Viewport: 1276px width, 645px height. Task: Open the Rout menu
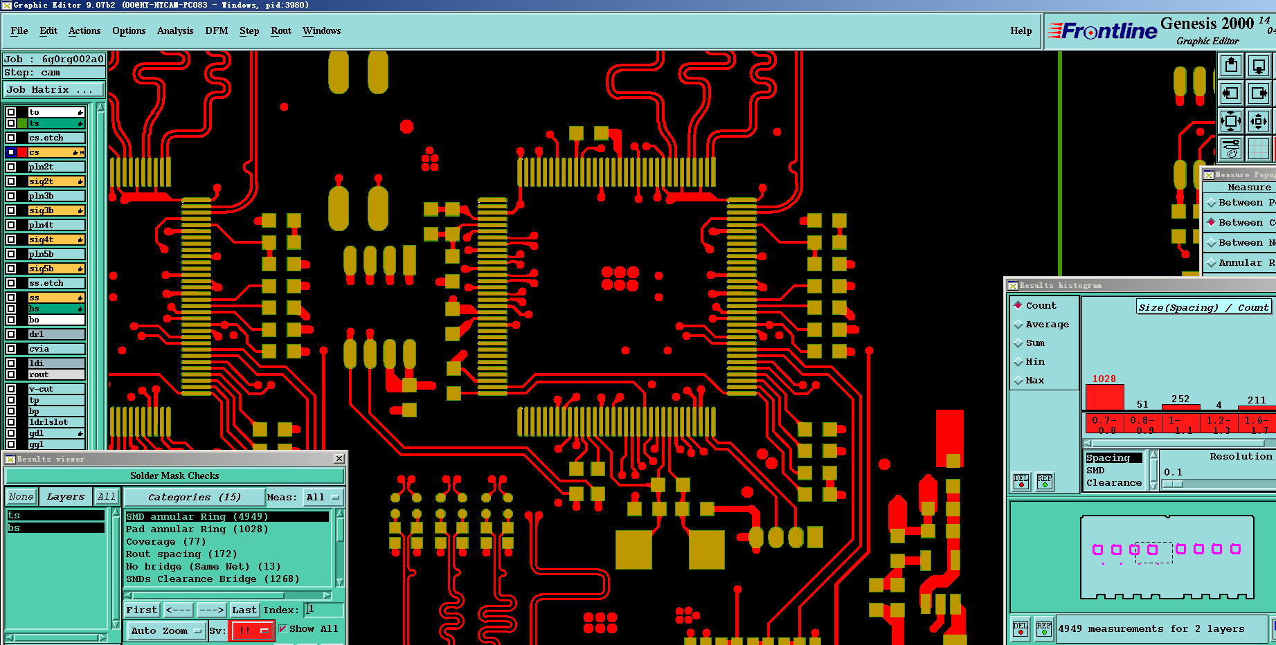coord(281,30)
